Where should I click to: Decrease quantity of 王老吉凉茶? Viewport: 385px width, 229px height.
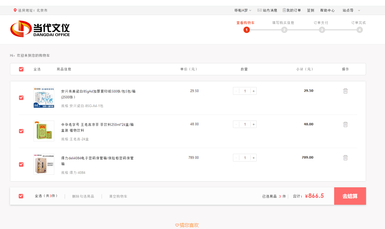(236, 124)
